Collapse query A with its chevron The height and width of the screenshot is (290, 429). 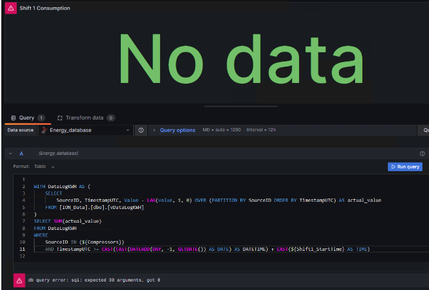coord(10,153)
